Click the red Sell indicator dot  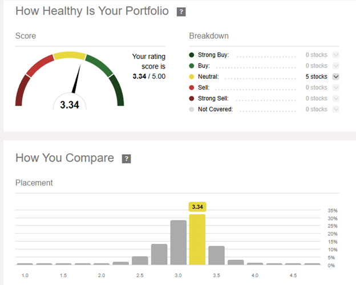[x=192, y=87]
